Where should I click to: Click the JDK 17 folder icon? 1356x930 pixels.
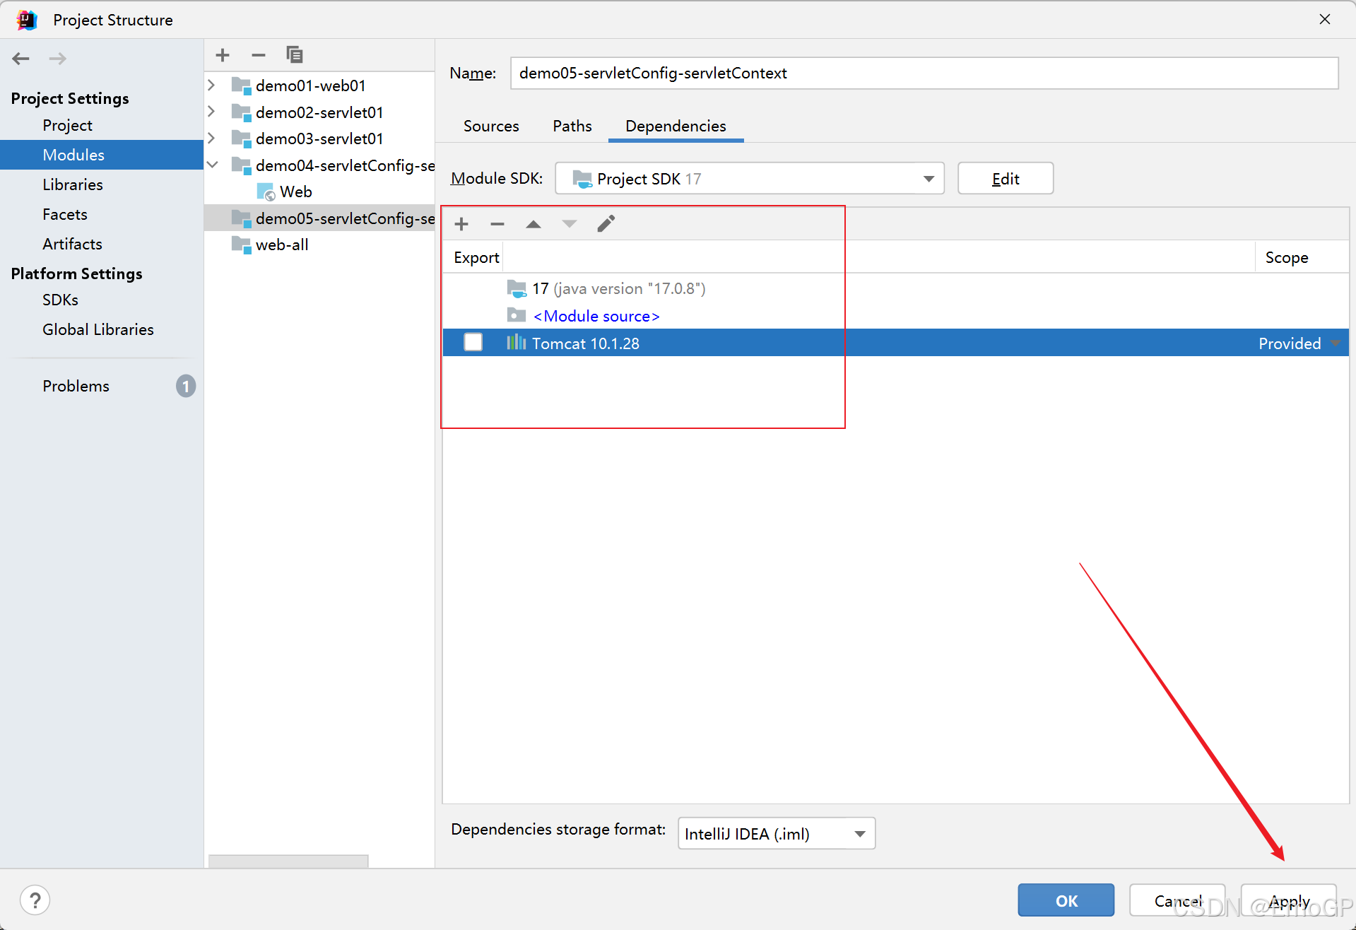(517, 288)
